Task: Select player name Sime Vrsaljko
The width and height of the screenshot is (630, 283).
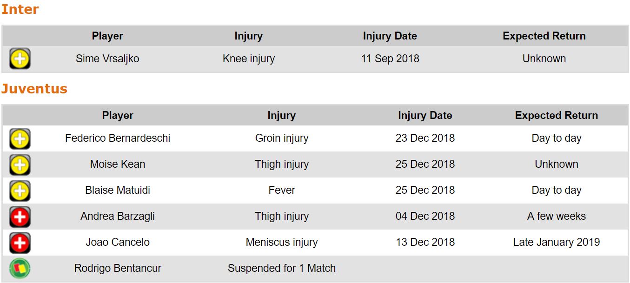Action: pyautogui.click(x=107, y=59)
